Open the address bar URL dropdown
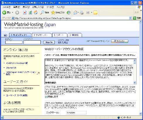143x120 pixels. (x=130, y=18)
